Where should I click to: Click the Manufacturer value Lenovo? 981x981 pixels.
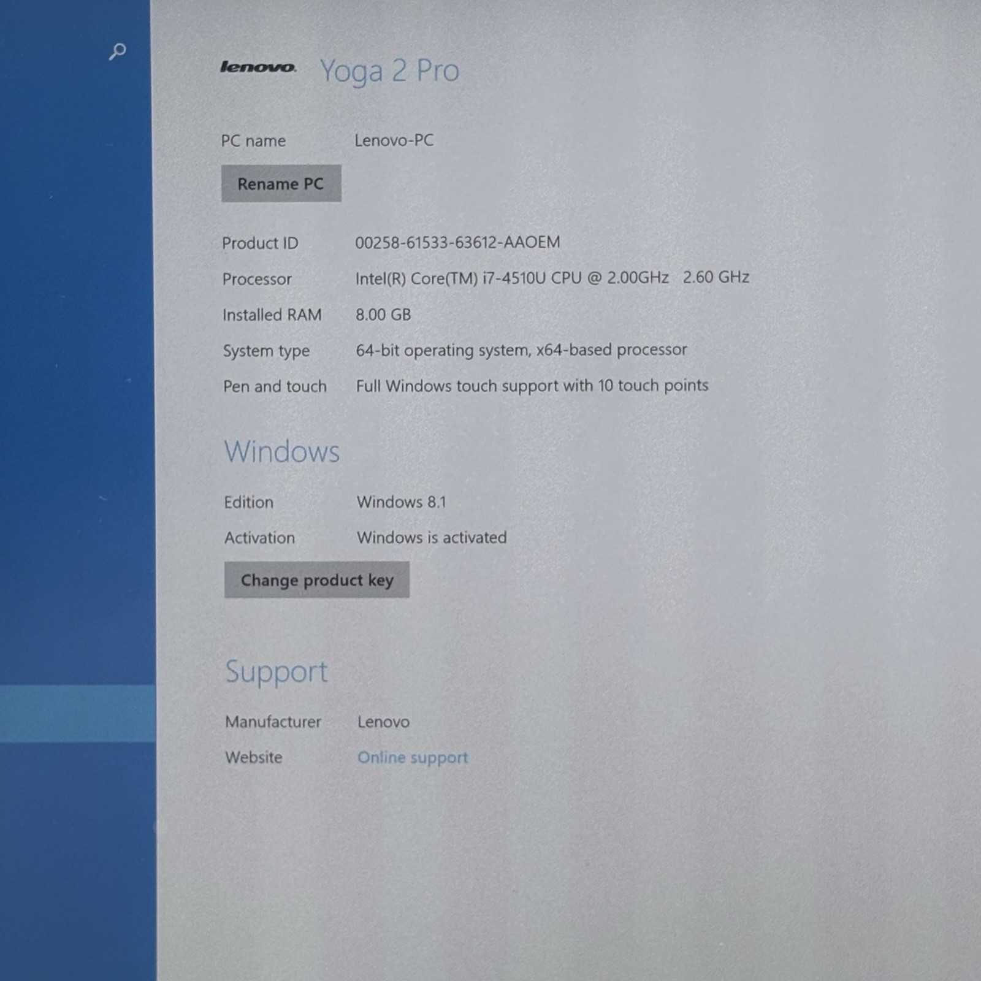coord(383,722)
